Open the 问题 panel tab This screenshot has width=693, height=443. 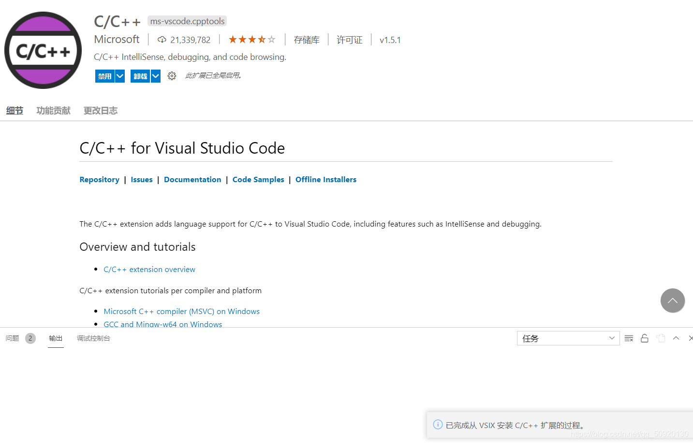point(13,338)
